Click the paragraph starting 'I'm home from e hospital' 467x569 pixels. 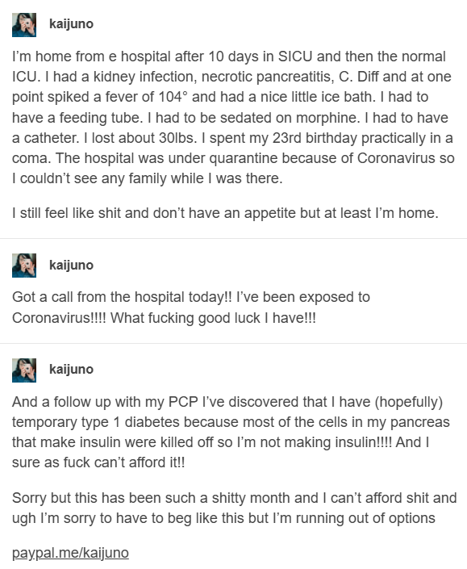tap(233, 118)
